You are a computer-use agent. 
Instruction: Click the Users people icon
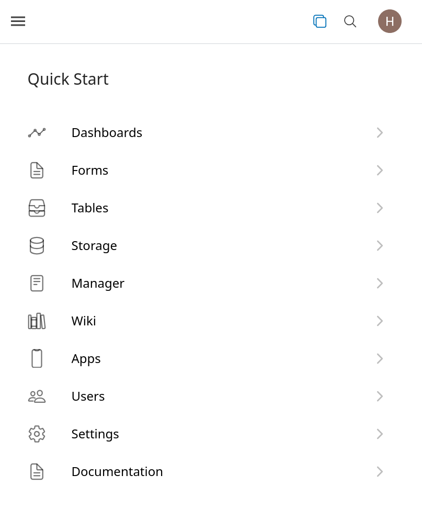[x=37, y=397]
